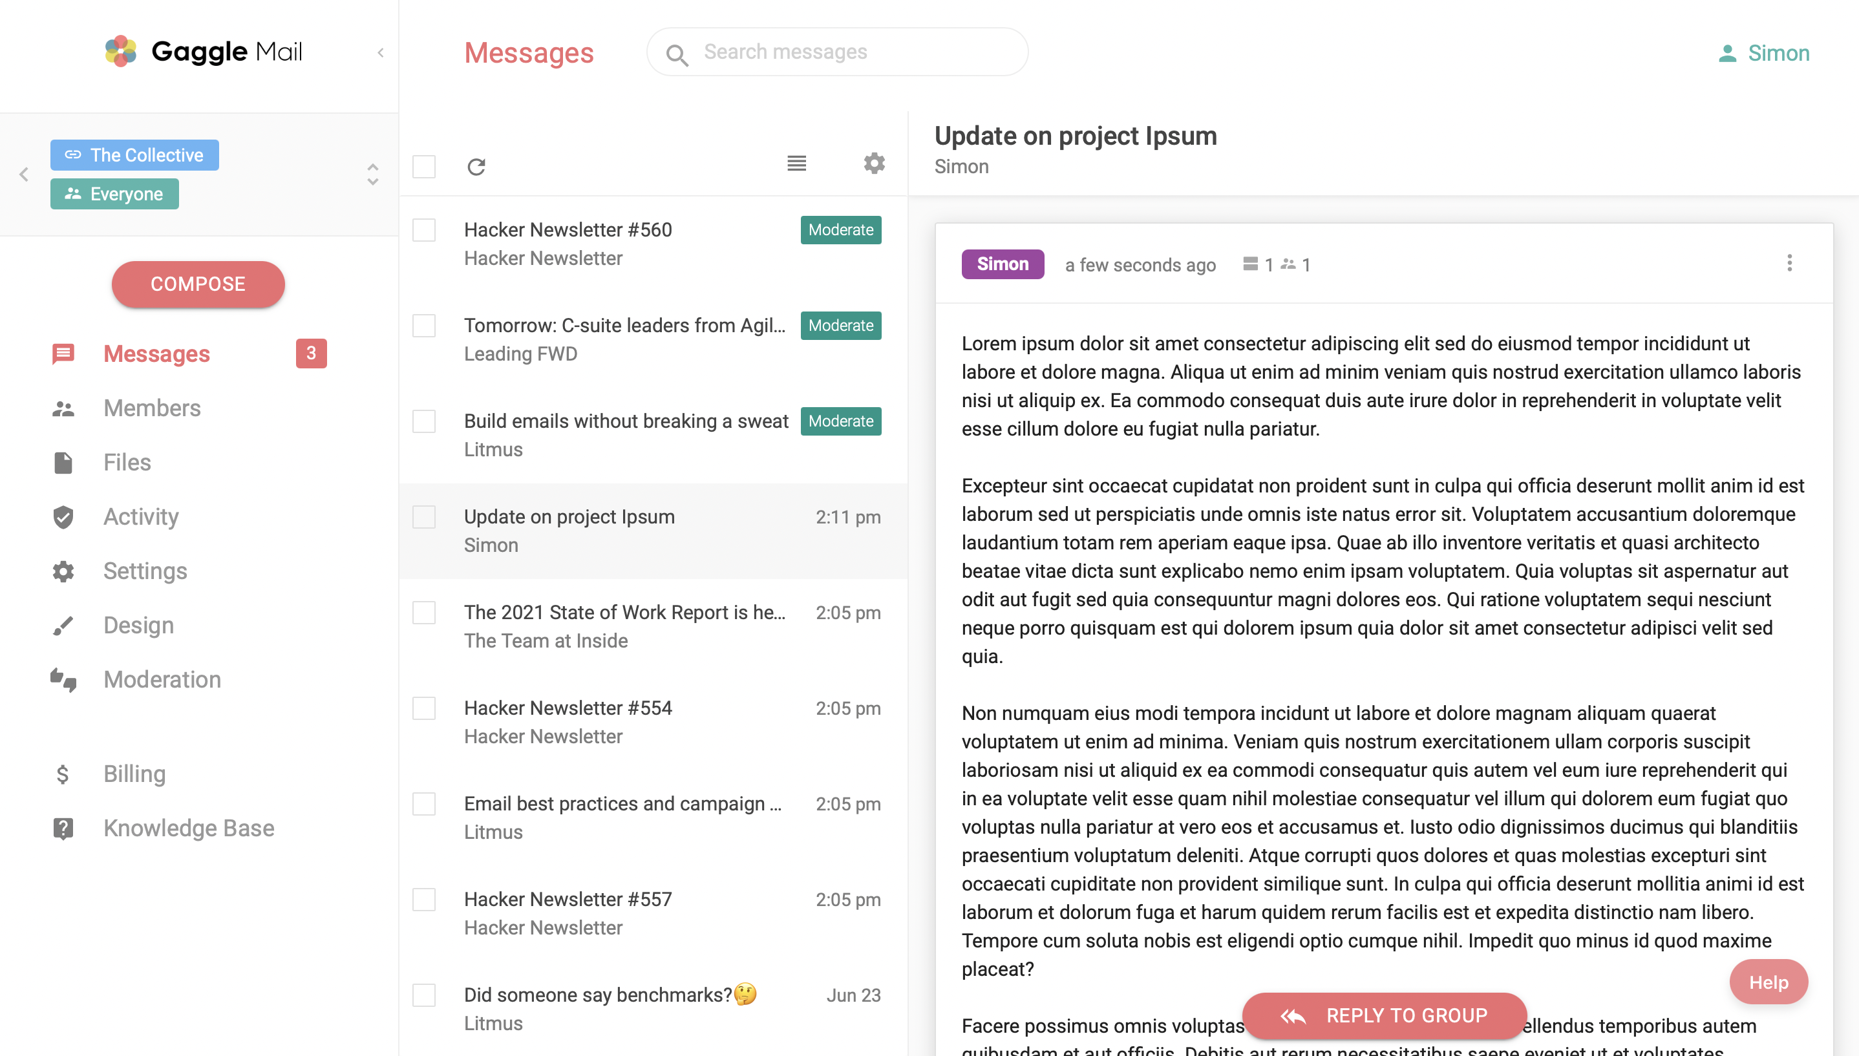
Task: Check the Update on project Ipsum checkbox
Action: tap(423, 517)
